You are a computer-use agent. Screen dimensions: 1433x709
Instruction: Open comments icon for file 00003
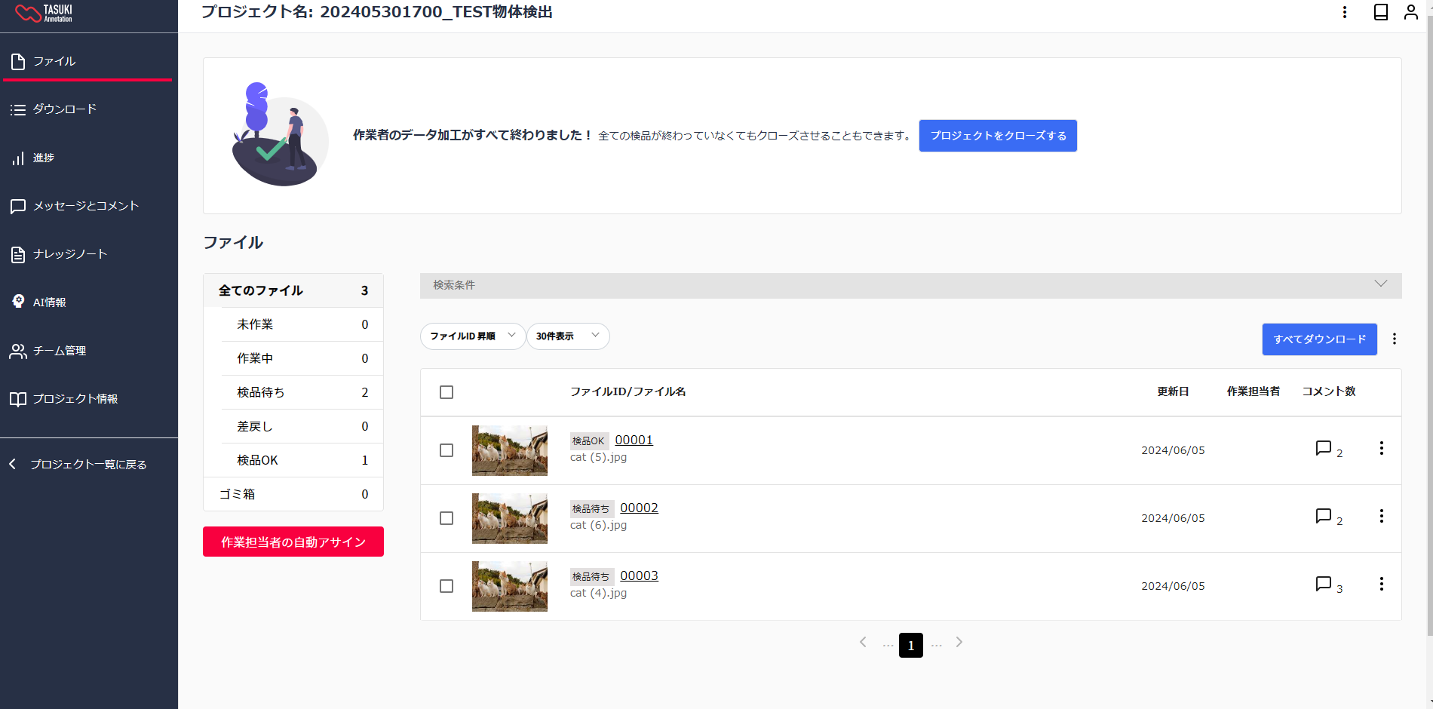[1323, 584]
